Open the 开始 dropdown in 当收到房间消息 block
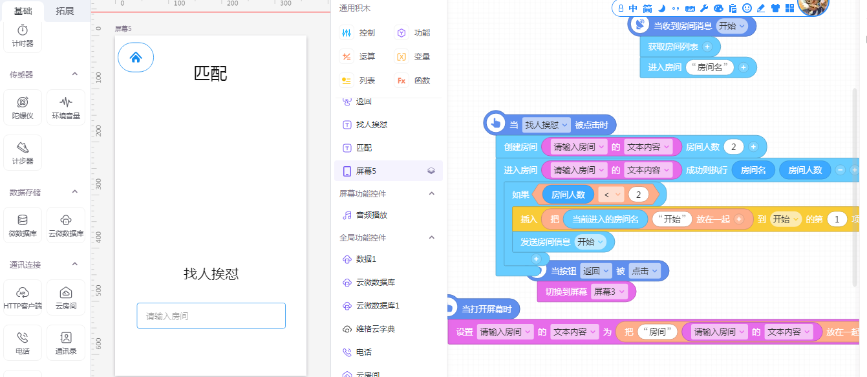This screenshot has height=377, width=867. point(731,26)
